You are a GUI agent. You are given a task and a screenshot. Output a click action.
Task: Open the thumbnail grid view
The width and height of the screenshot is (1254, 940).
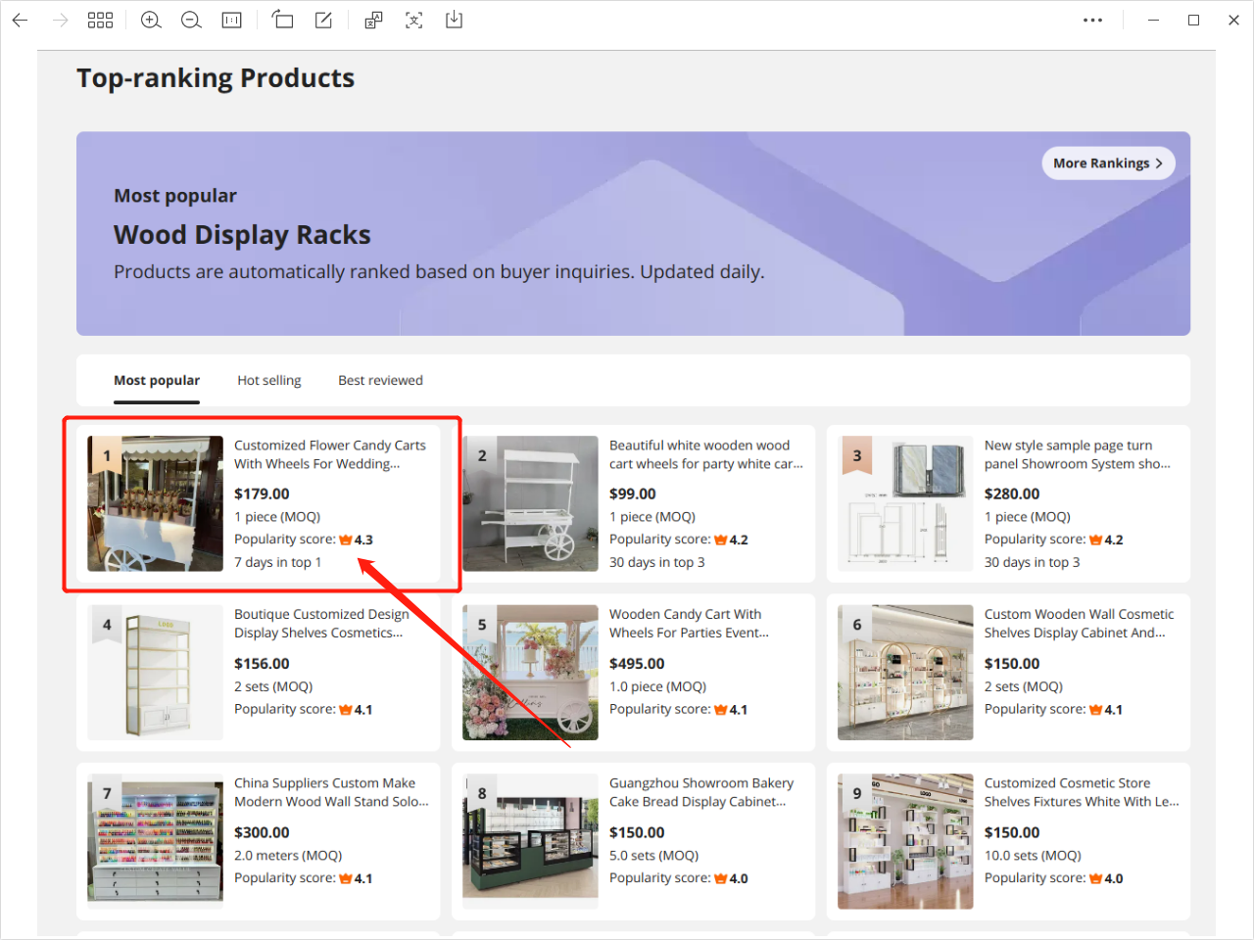(x=100, y=20)
